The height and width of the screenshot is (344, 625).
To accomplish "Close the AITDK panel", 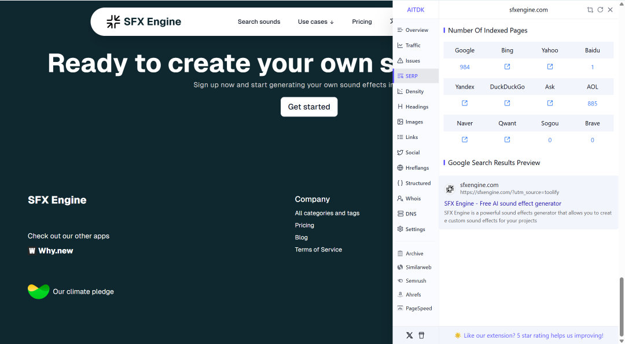I will pyautogui.click(x=610, y=10).
